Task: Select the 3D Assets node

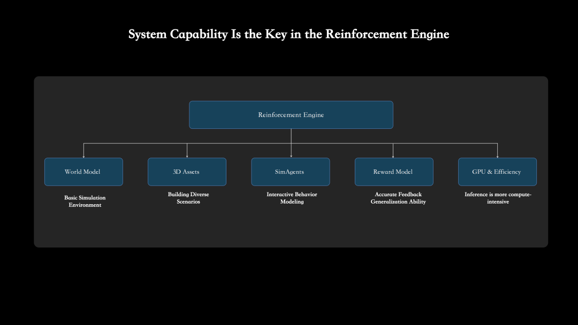Action: coord(187,172)
